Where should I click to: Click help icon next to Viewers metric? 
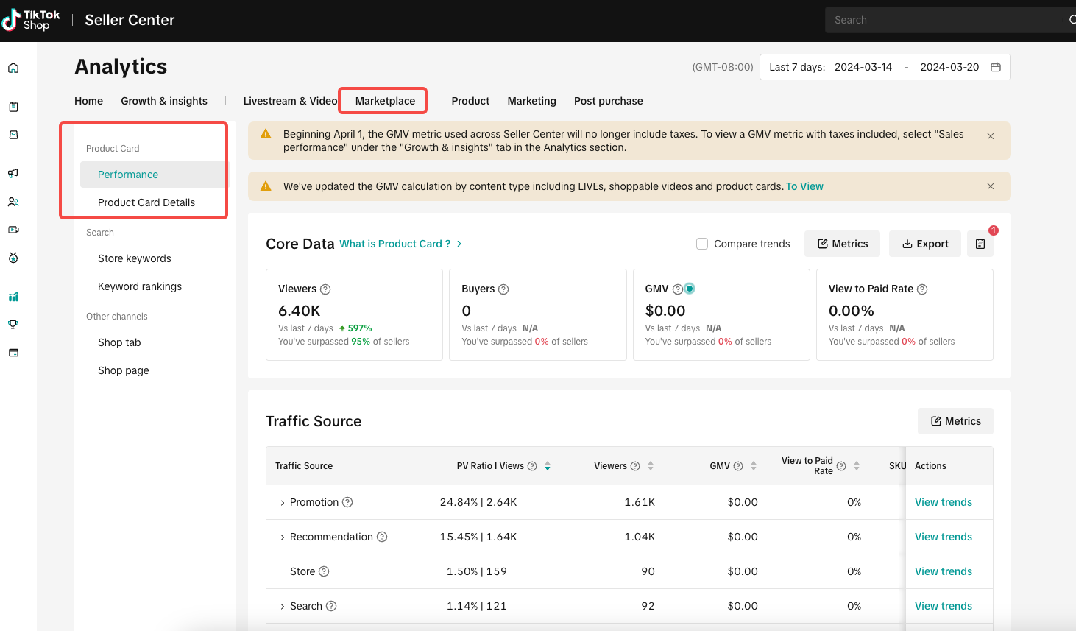pos(325,289)
